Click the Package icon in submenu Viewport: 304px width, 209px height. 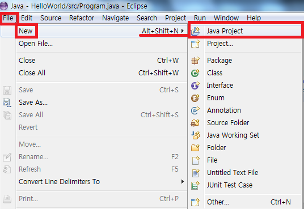[x=195, y=61]
